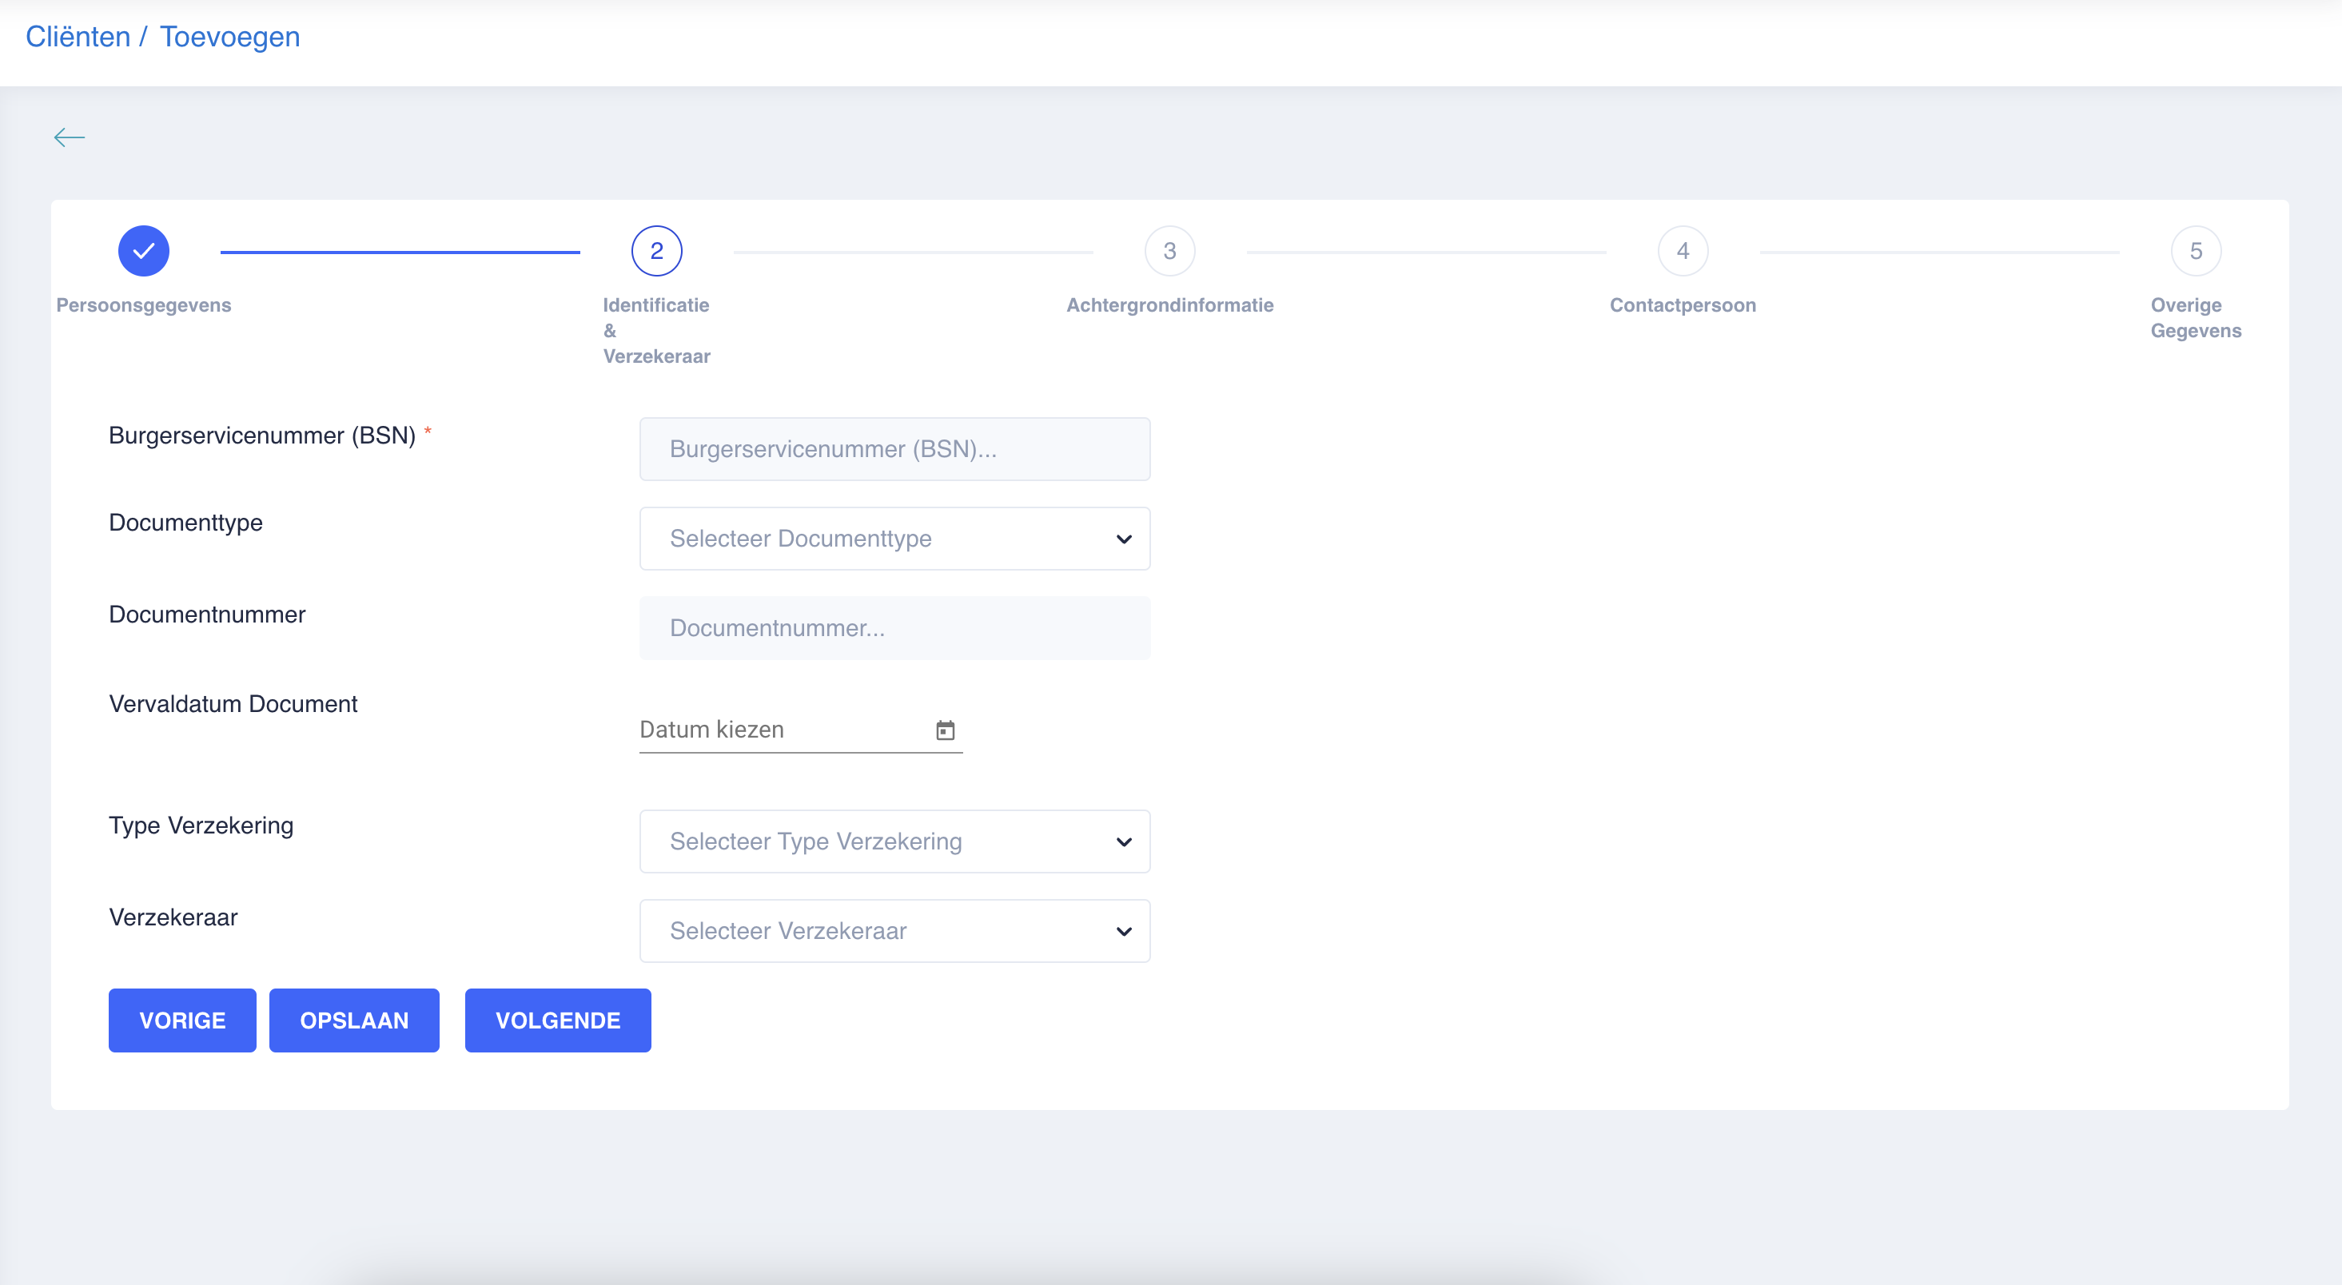Jump to step 4 Contactpersoon circle
Screen dimensions: 2342x1285
point(1682,251)
